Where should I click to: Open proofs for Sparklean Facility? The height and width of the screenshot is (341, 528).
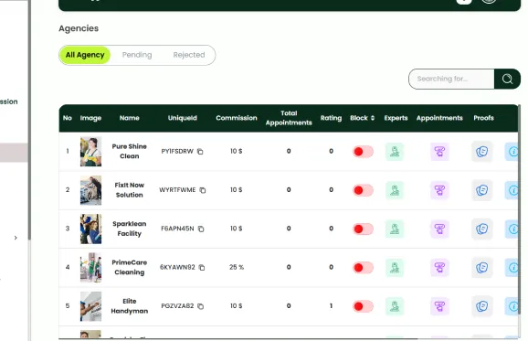482,229
